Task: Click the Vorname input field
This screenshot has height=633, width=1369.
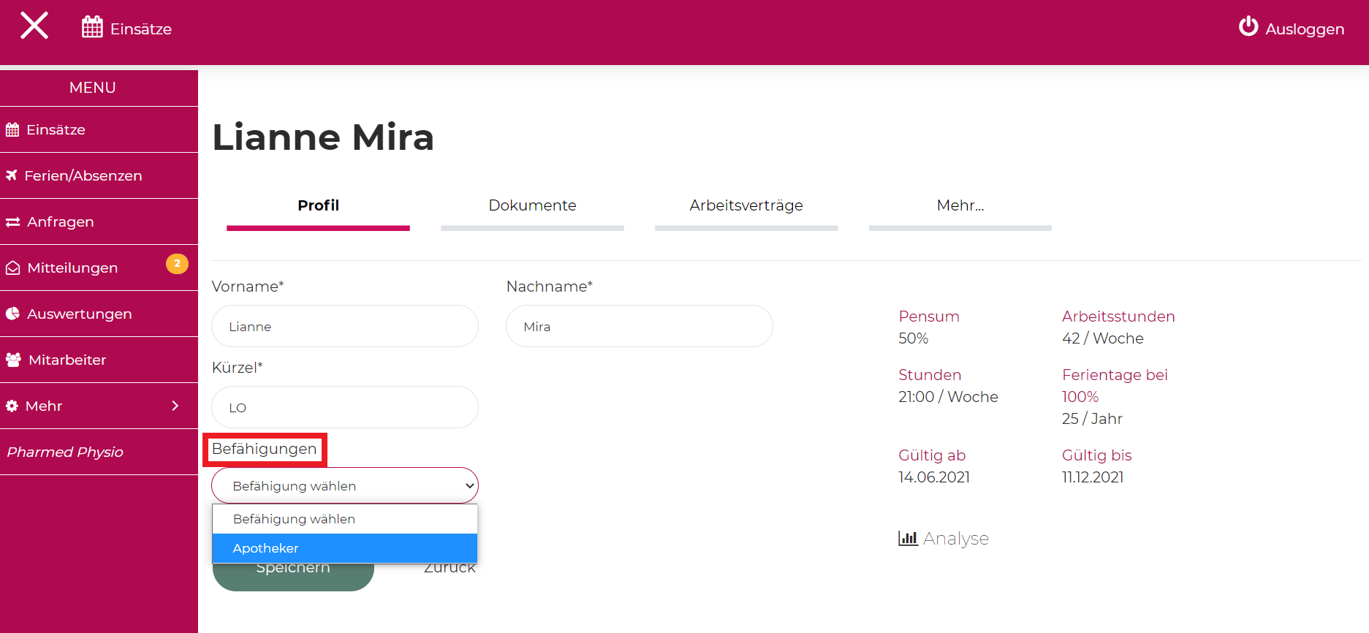Action: tap(344, 327)
